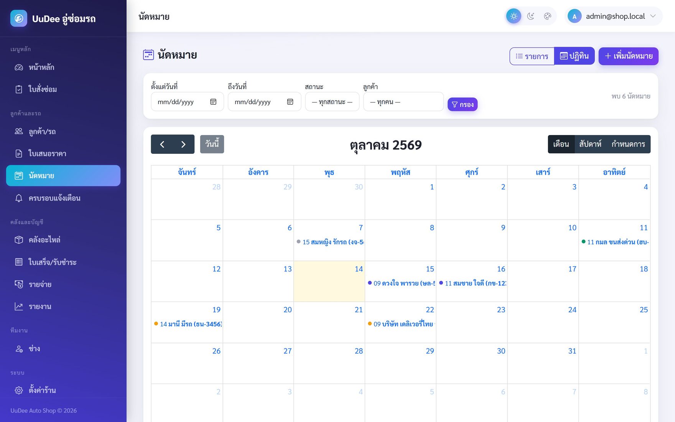Open the สถานะ status dropdown
The height and width of the screenshot is (422, 675).
click(x=332, y=102)
